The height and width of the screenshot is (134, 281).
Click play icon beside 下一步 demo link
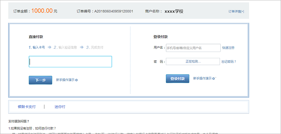(x=77, y=80)
